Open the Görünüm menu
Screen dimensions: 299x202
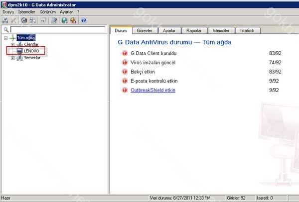pyautogui.click(x=47, y=11)
